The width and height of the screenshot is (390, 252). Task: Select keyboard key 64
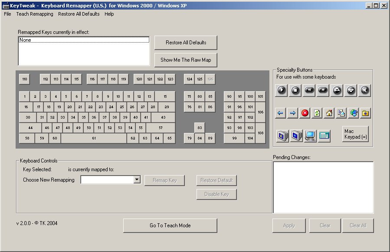[157, 138]
